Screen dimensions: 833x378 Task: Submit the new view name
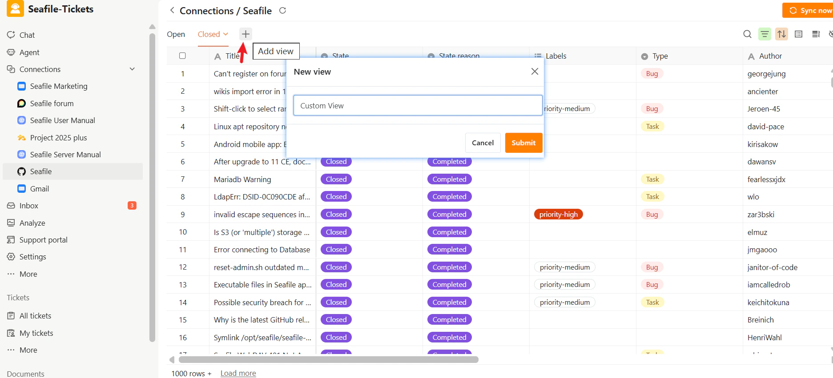point(523,143)
